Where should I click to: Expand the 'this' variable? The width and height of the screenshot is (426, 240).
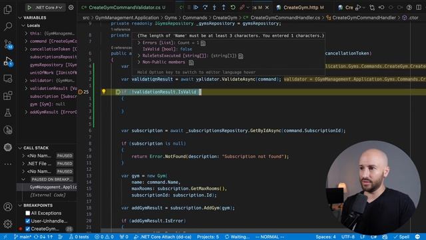point(26,33)
